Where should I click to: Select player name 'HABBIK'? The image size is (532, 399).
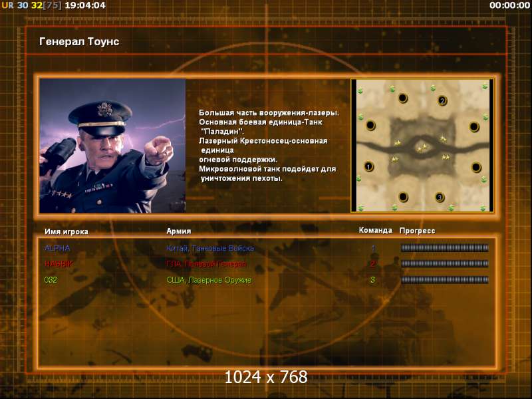click(x=59, y=264)
